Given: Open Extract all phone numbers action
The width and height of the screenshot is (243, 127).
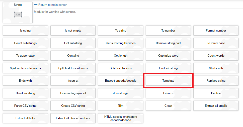Looking at the screenshot, I should pos(73,118).
